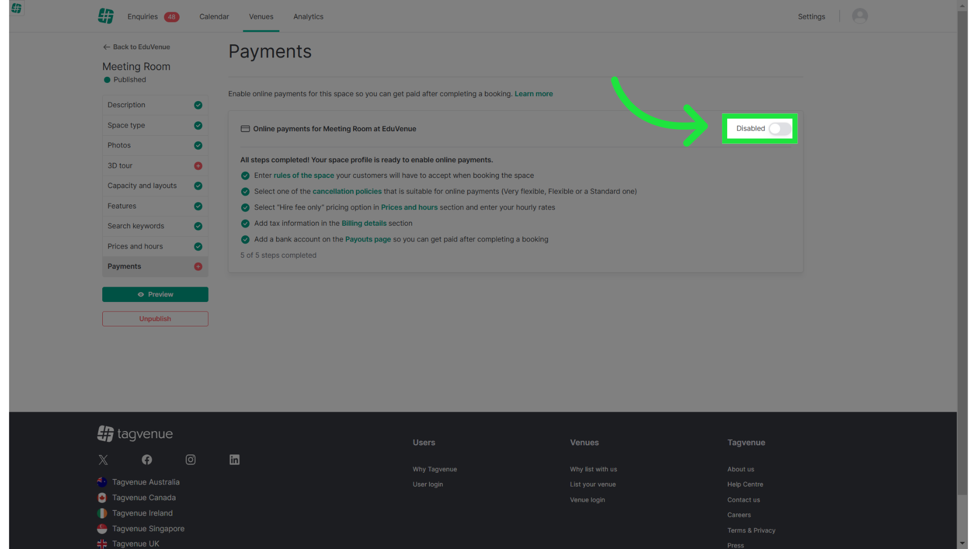
Task: Click the Unpublish button
Action: coord(155,319)
